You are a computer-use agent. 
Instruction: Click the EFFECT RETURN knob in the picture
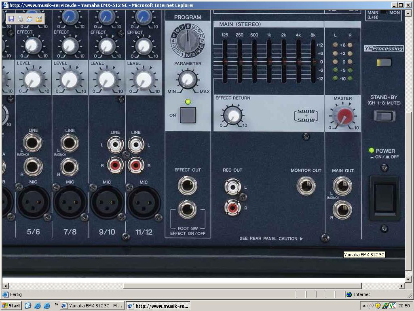point(233,115)
